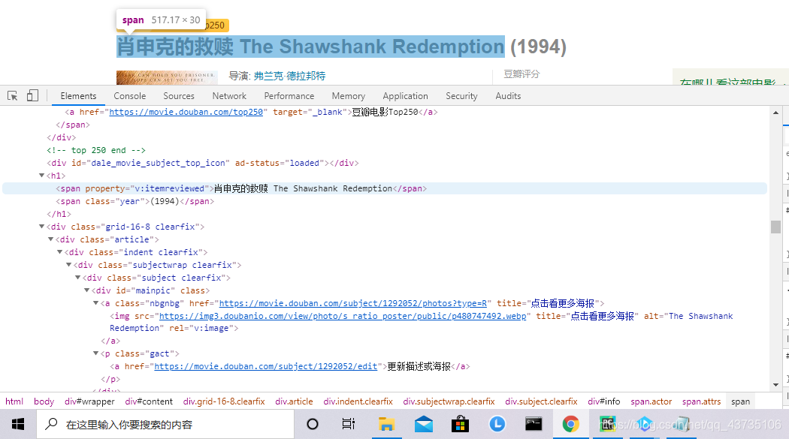
Task: Open the Performance tab
Action: pyautogui.click(x=289, y=96)
